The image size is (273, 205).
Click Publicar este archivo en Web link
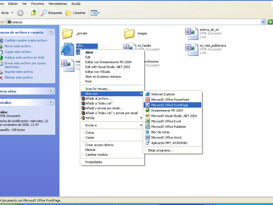(x=24, y=58)
